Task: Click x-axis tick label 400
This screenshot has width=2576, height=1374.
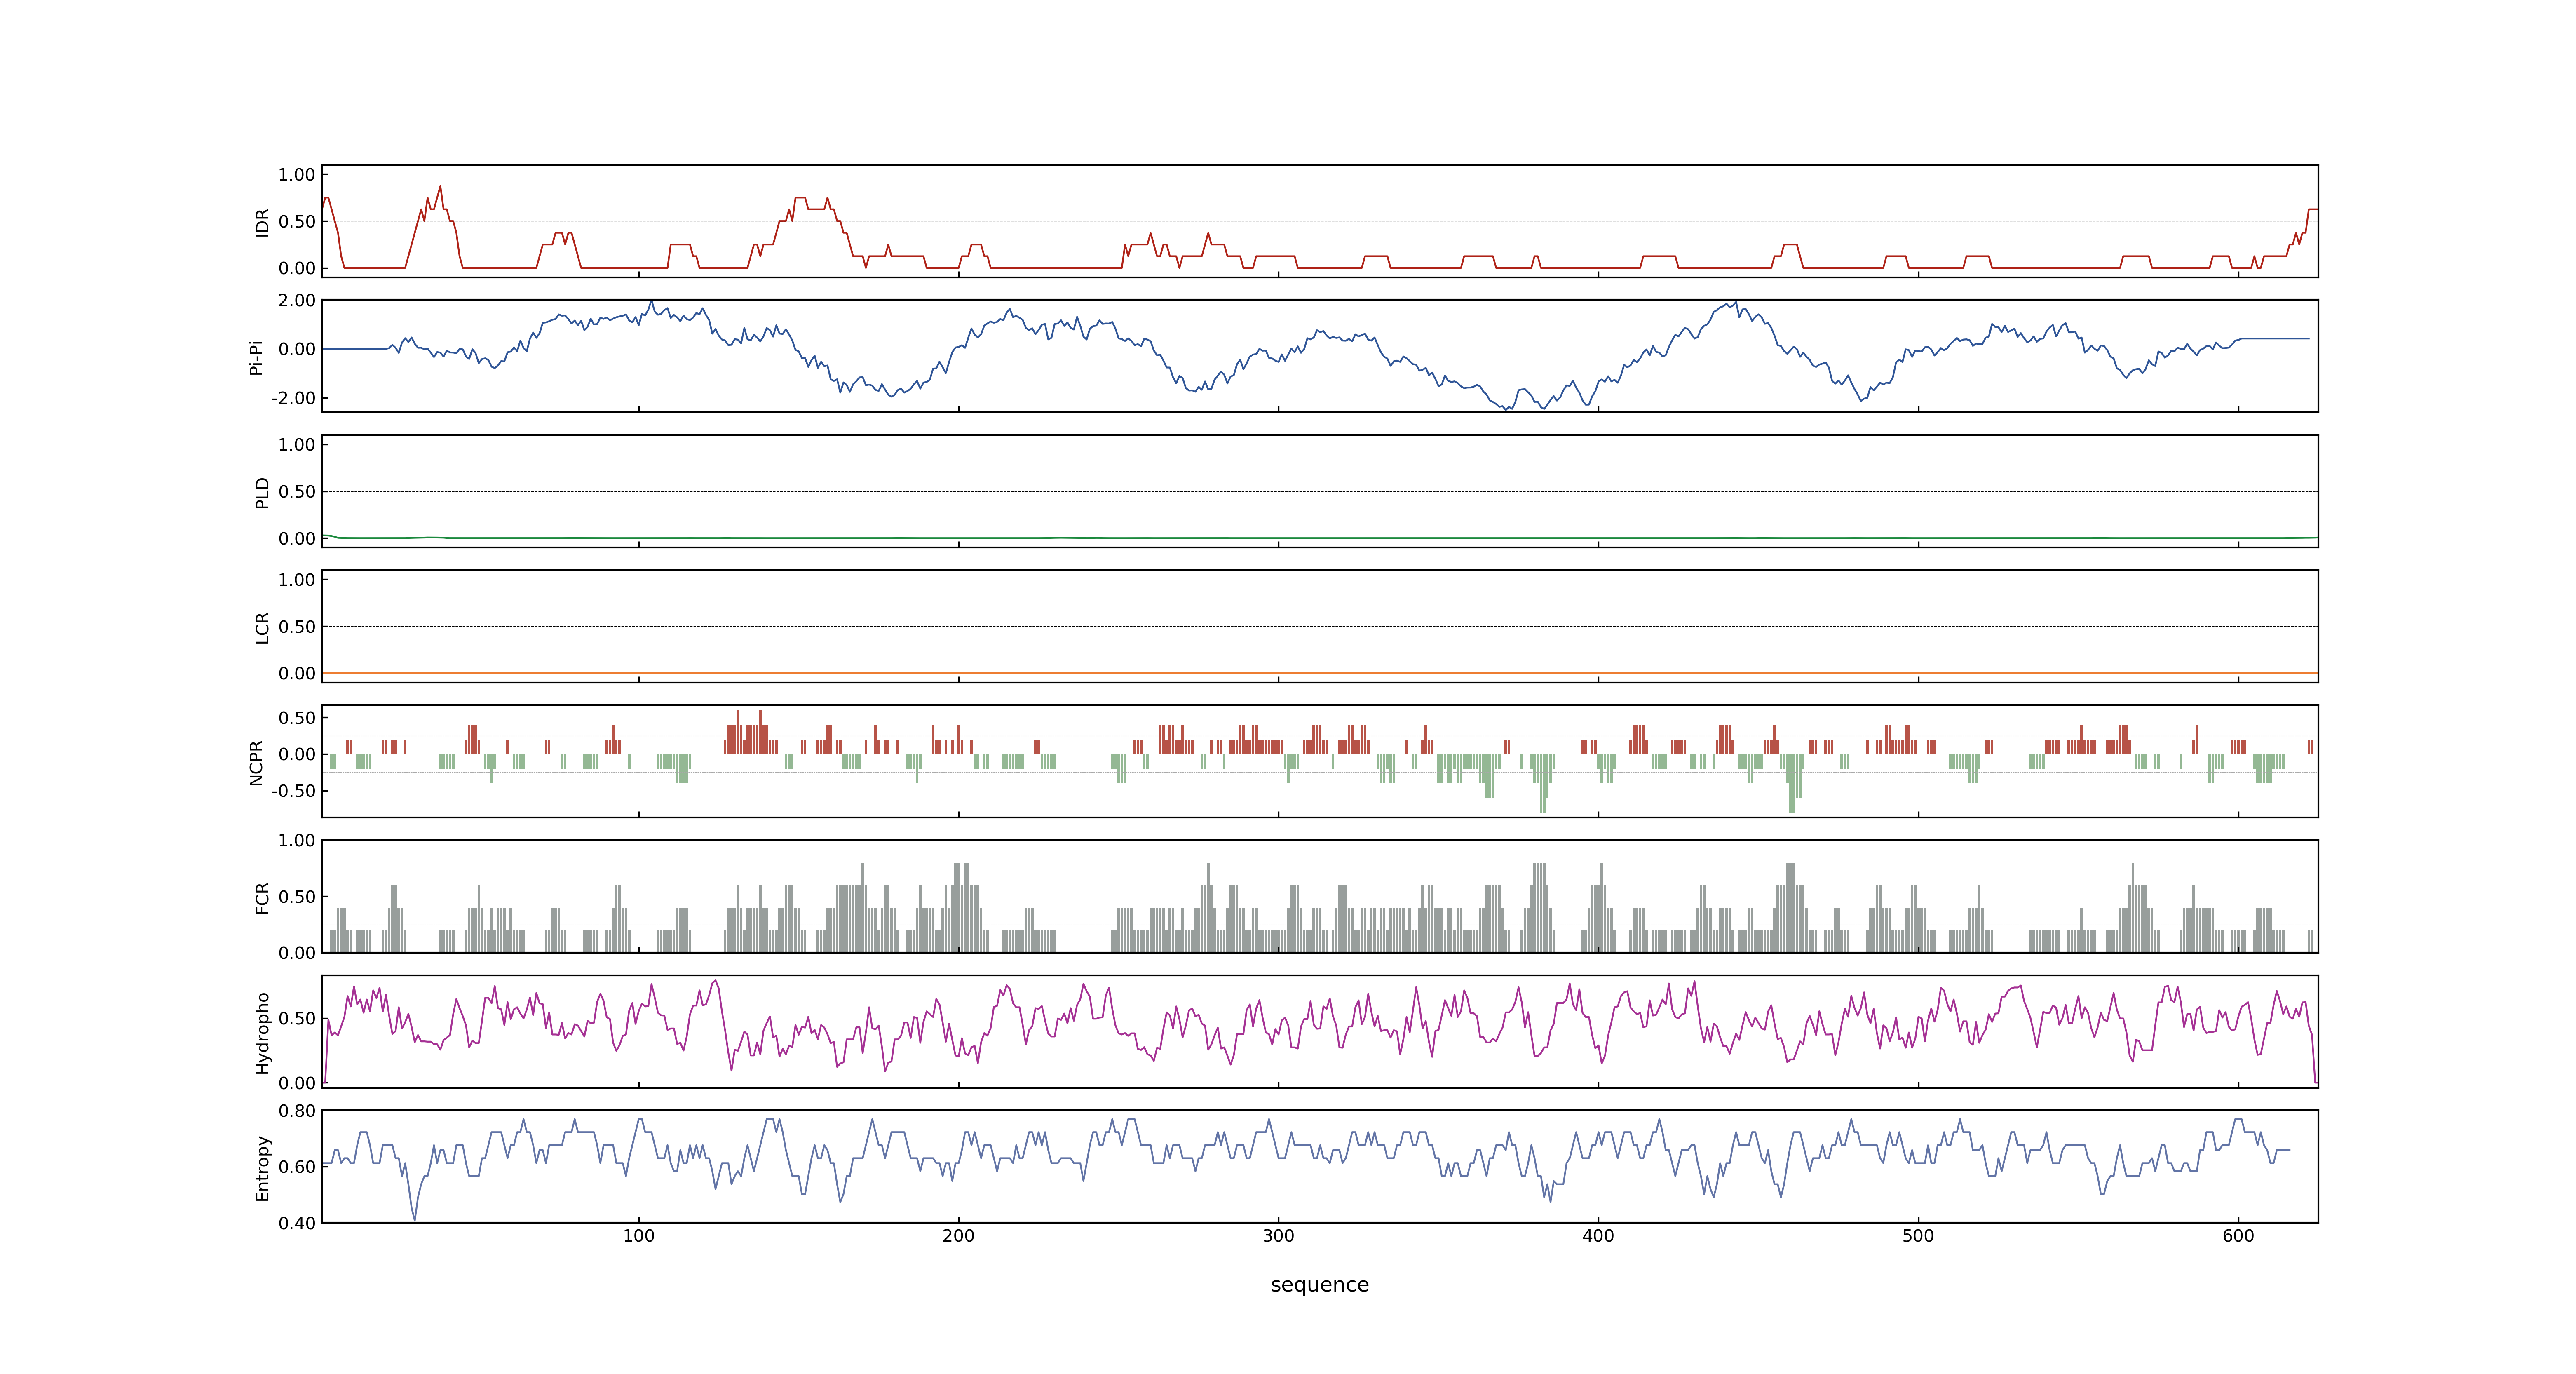Action: pos(1598,1235)
